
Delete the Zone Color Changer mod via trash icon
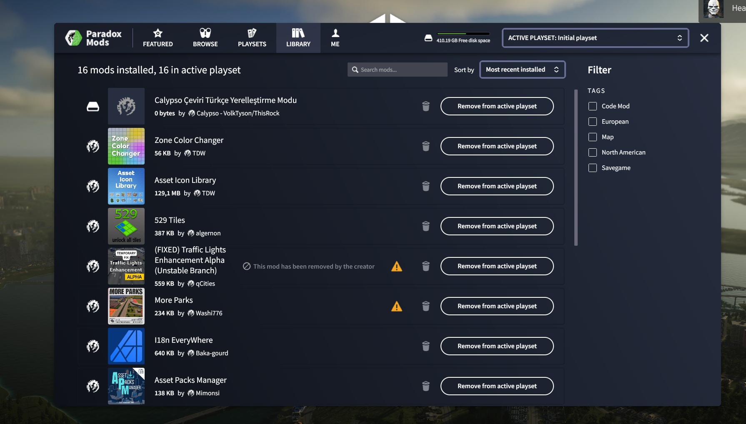pyautogui.click(x=426, y=146)
